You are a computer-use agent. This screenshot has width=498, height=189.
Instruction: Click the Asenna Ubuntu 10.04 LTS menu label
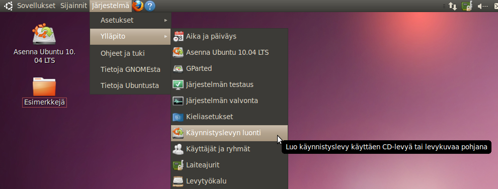227,52
